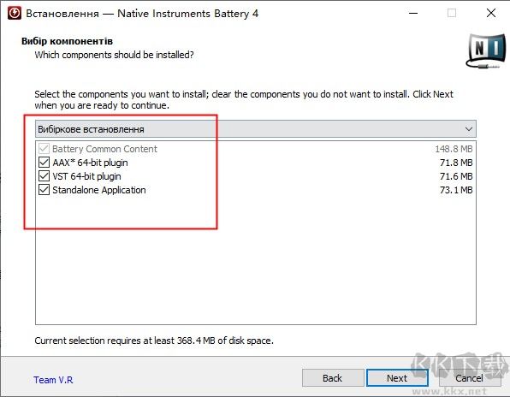The image size is (510, 397).
Task: Click the grayed Battery Common Content checkbox
Action: (x=44, y=149)
